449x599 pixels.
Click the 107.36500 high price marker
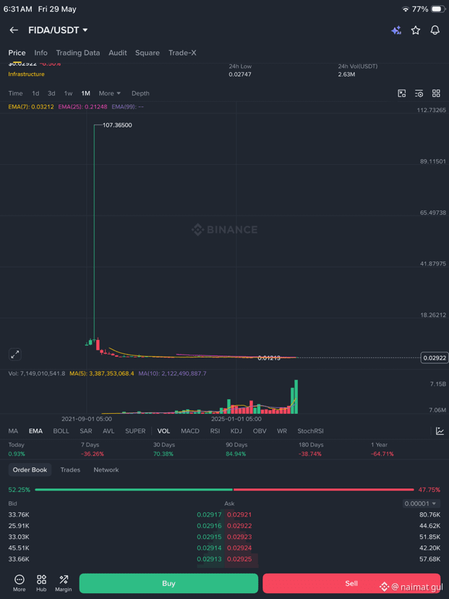117,125
